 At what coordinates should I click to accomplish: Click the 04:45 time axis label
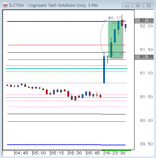click(x=21, y=153)
